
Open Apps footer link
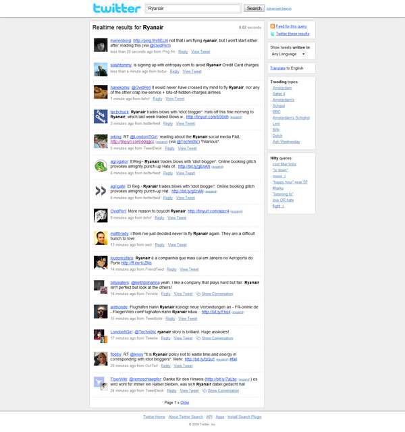pos(219,417)
